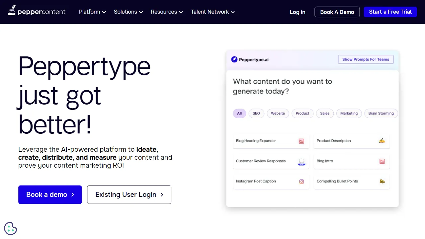Open the Customer Review Responses card
The image size is (425, 239).
pyautogui.click(x=271, y=161)
